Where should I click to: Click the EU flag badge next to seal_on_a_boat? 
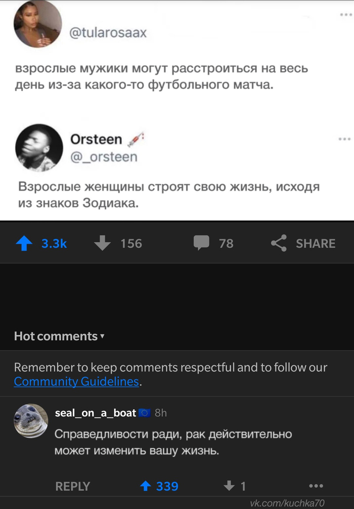pyautogui.click(x=144, y=413)
